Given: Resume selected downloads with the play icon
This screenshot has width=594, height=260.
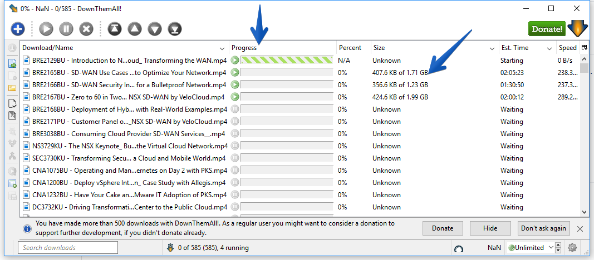Looking at the screenshot, I should click(x=46, y=29).
